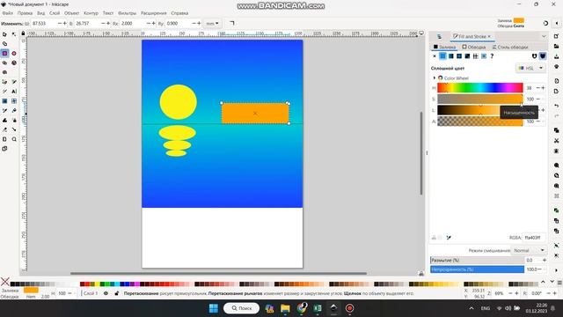Image resolution: width=563 pixels, height=317 pixels.
Task: Select the Selector arrow tool
Action: point(4,34)
